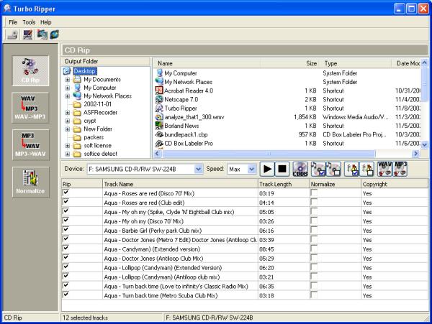Click the file list scroll right arrow

click(x=415, y=154)
